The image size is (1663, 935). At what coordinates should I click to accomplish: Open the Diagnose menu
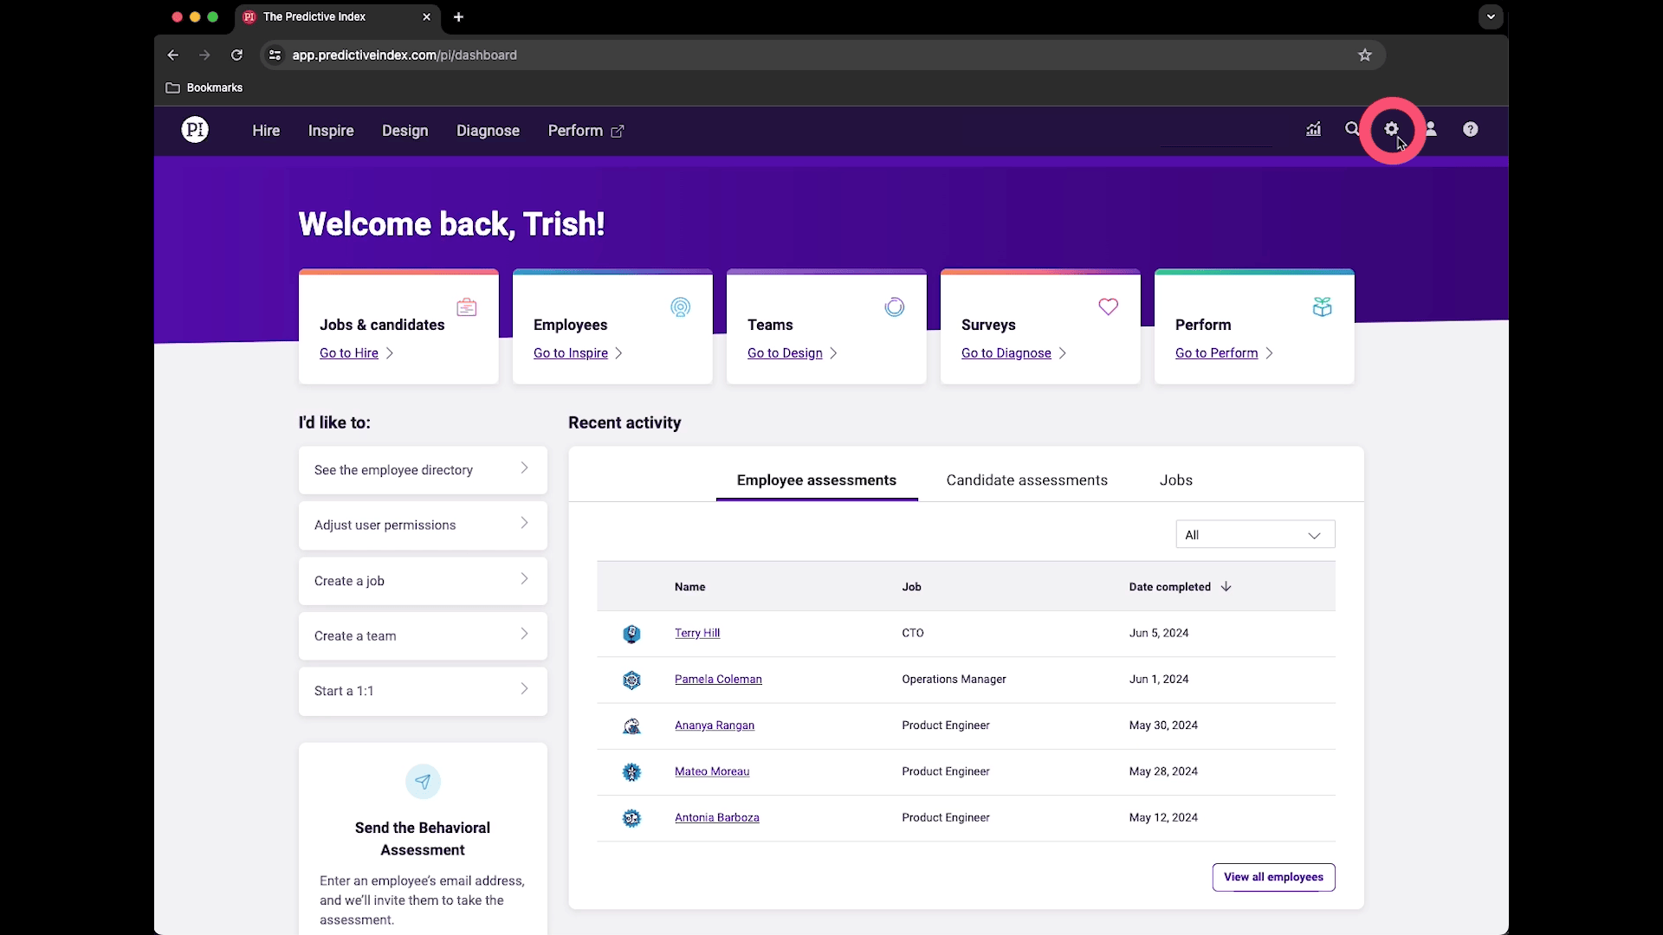point(488,131)
